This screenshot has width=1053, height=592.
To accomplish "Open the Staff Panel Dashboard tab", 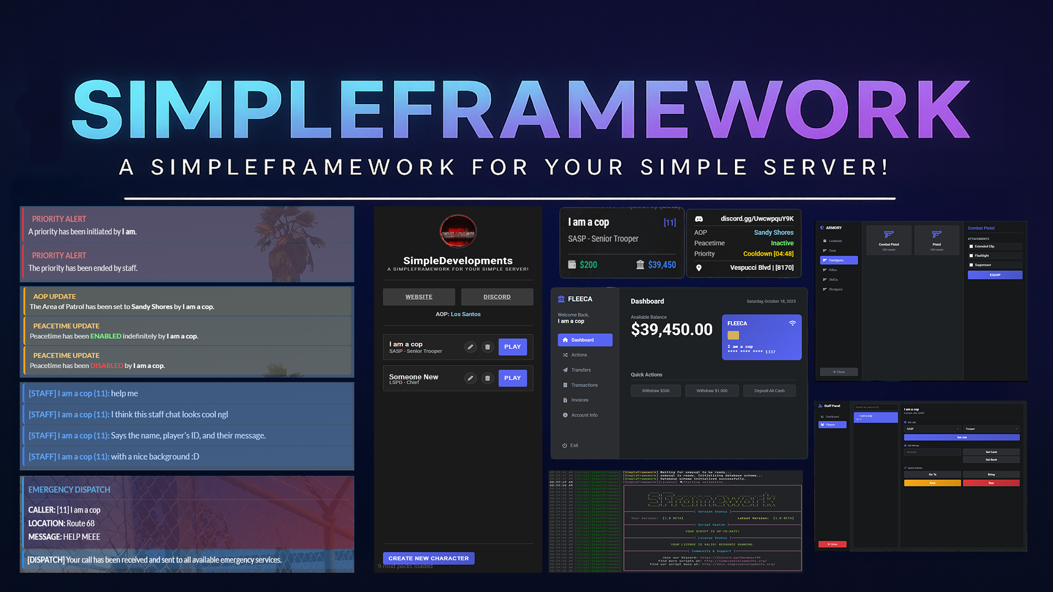I will point(833,417).
